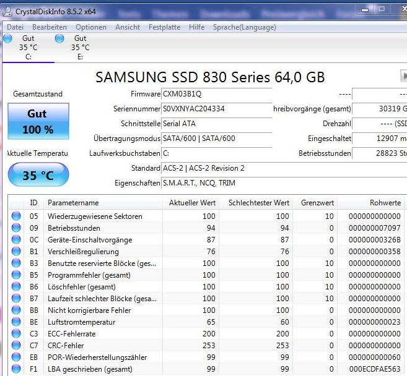The width and height of the screenshot is (407, 376).
Task: Click the Grenzwert column header
Action: [x=315, y=203]
